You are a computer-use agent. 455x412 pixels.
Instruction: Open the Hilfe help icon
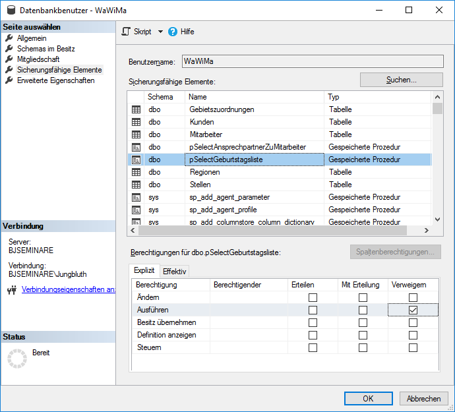tap(173, 32)
